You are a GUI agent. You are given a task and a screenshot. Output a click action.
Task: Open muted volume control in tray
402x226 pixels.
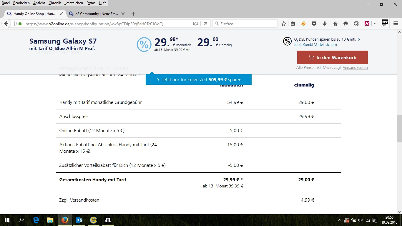(x=361, y=220)
